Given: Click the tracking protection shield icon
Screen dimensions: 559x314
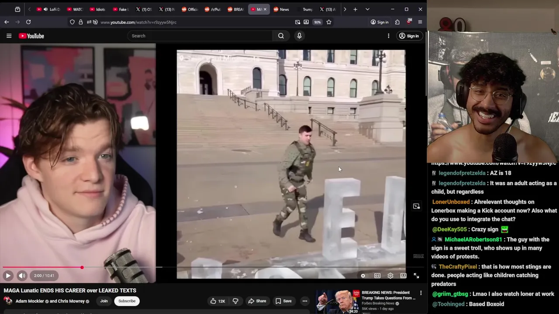Looking at the screenshot, I should click(x=72, y=22).
